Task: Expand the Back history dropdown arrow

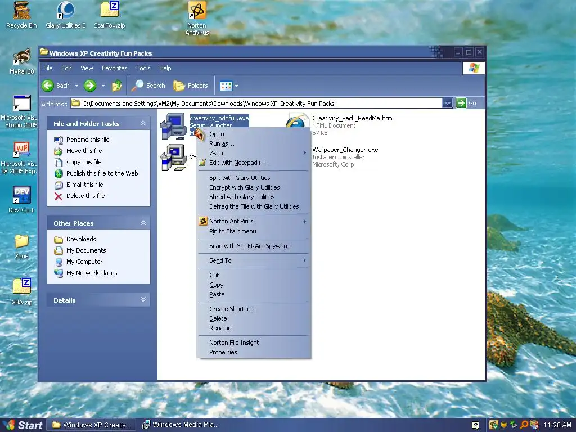Action: tap(76, 86)
